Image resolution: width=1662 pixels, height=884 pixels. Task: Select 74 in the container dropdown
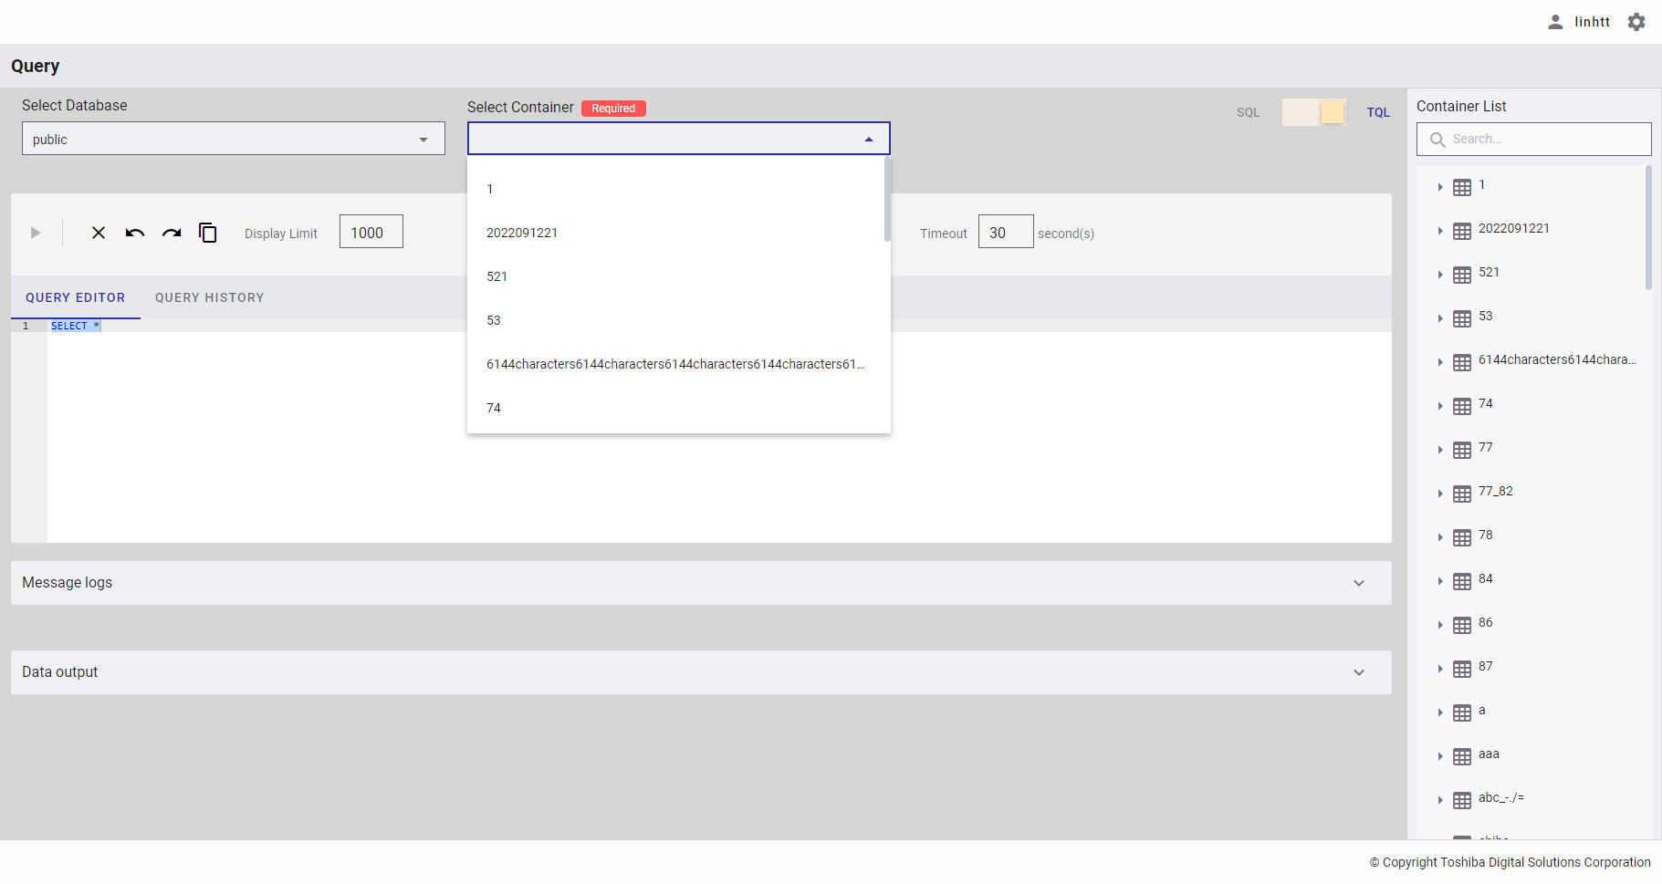pyautogui.click(x=494, y=408)
